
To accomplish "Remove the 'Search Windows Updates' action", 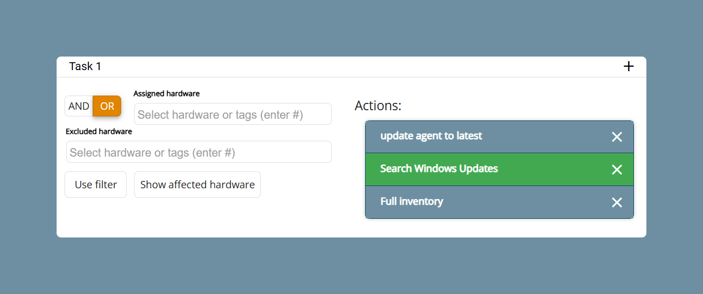I will (617, 170).
